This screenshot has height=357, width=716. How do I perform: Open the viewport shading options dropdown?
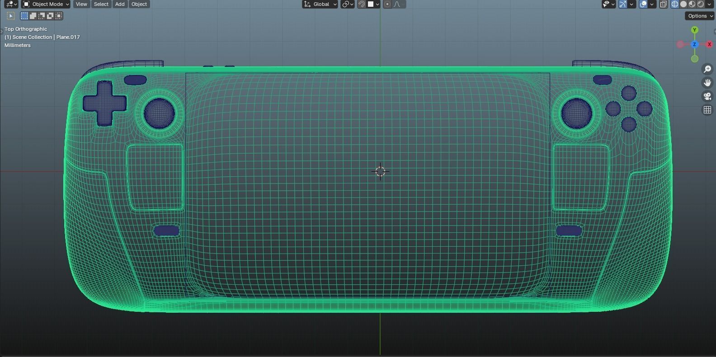coord(710,4)
